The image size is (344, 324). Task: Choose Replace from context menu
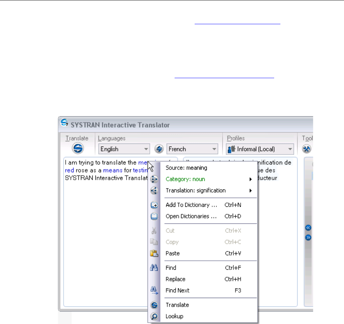pos(202,279)
